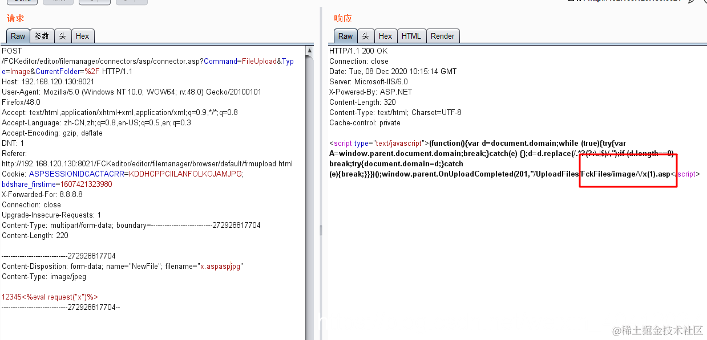Open the response 头 tab

coord(366,36)
